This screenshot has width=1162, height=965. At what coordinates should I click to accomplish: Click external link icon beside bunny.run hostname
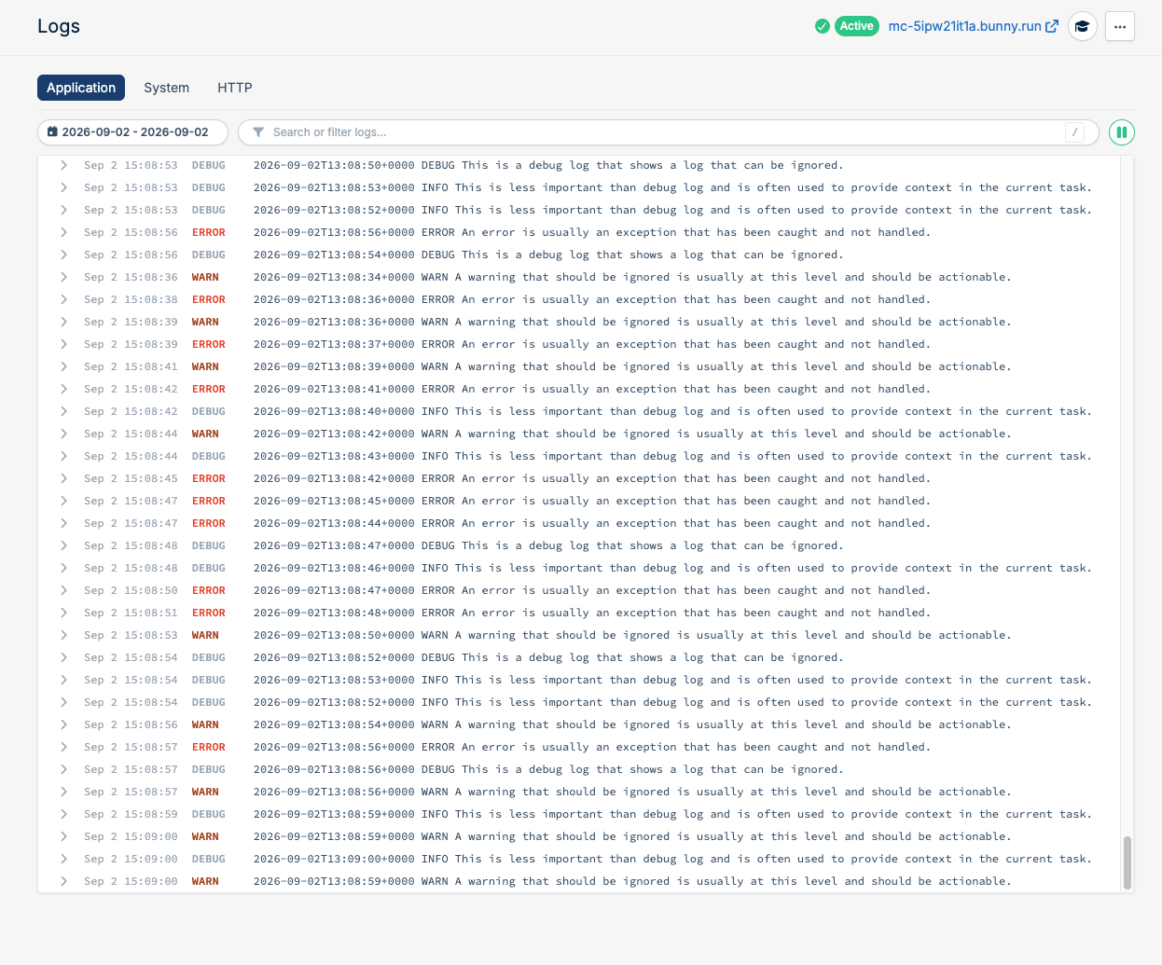(x=1052, y=26)
